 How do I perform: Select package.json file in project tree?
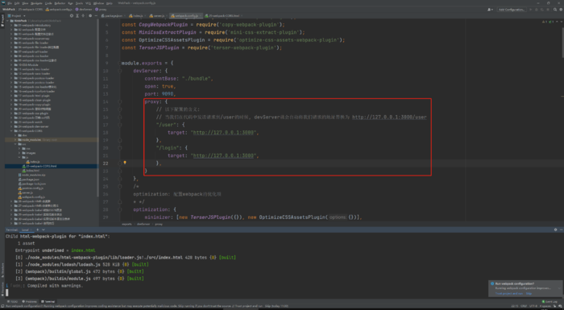click(x=28, y=180)
